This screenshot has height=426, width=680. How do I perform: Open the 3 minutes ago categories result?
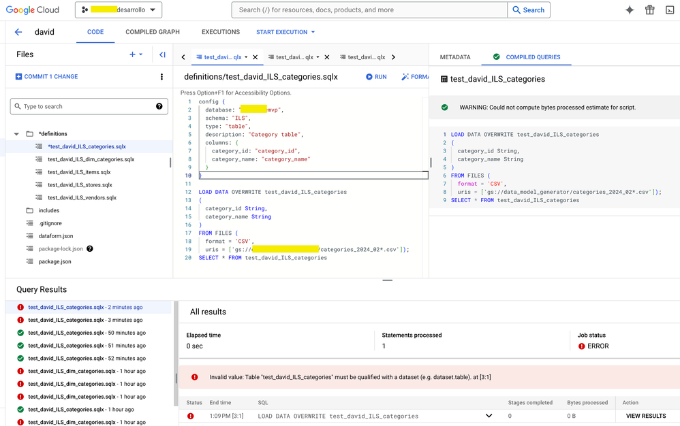(85, 320)
